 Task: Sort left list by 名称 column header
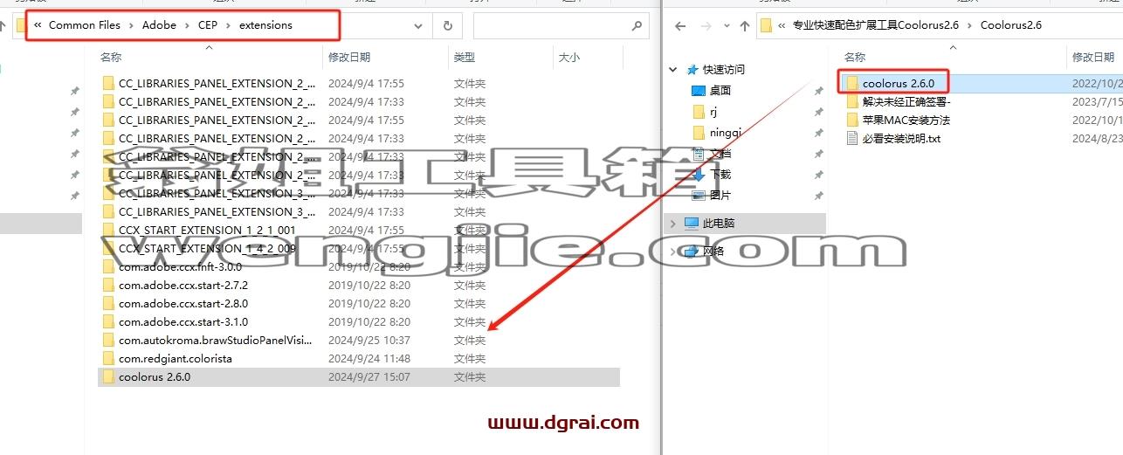[x=111, y=57]
